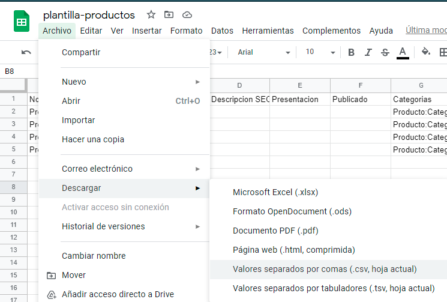This screenshot has height=302, width=447.
Task: Download as Microsoft Excel (.xlsx)
Action: pos(275,193)
